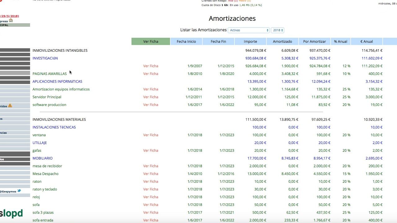
Task: Click the slopd logo in sidebar
Action: pyautogui.click(x=11, y=213)
